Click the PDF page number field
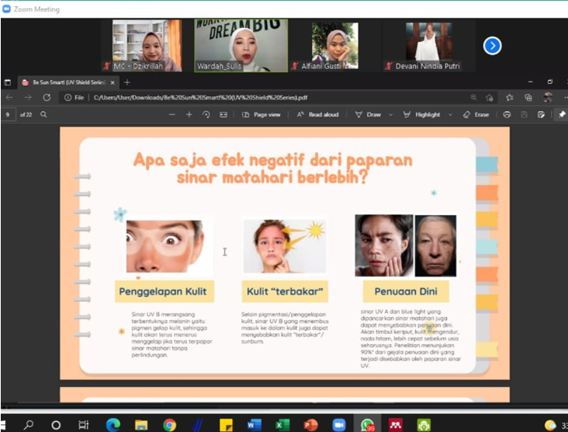This screenshot has height=432, width=568. [x=8, y=115]
